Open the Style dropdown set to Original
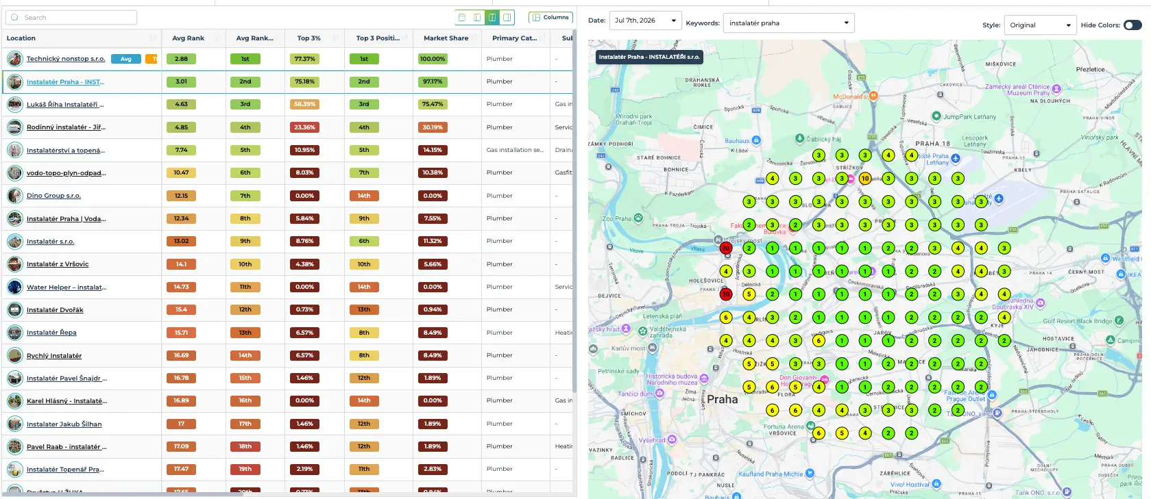1151x499 pixels. point(1040,25)
